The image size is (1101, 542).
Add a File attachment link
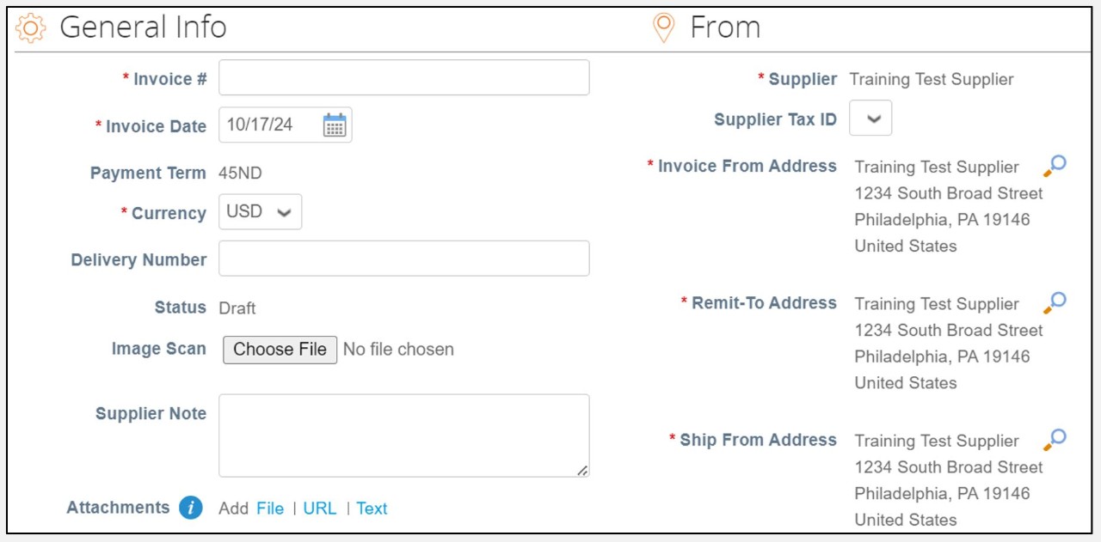pos(270,509)
